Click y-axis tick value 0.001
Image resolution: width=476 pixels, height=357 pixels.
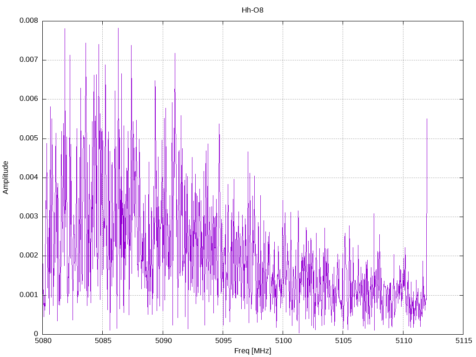(x=29, y=295)
